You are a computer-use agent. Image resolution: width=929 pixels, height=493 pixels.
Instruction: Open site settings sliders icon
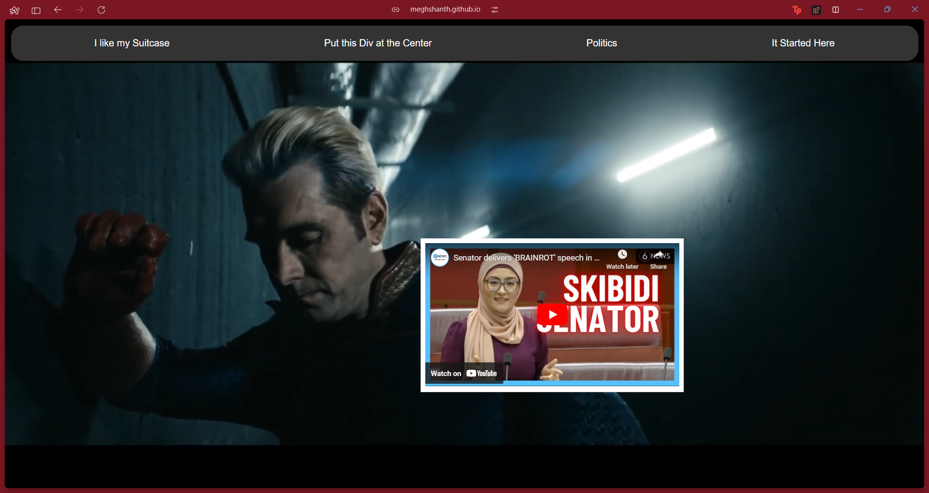tap(494, 10)
